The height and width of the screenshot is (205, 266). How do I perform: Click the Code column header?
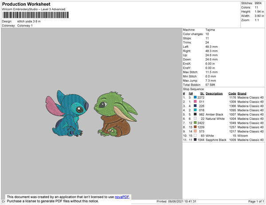coord(232,93)
